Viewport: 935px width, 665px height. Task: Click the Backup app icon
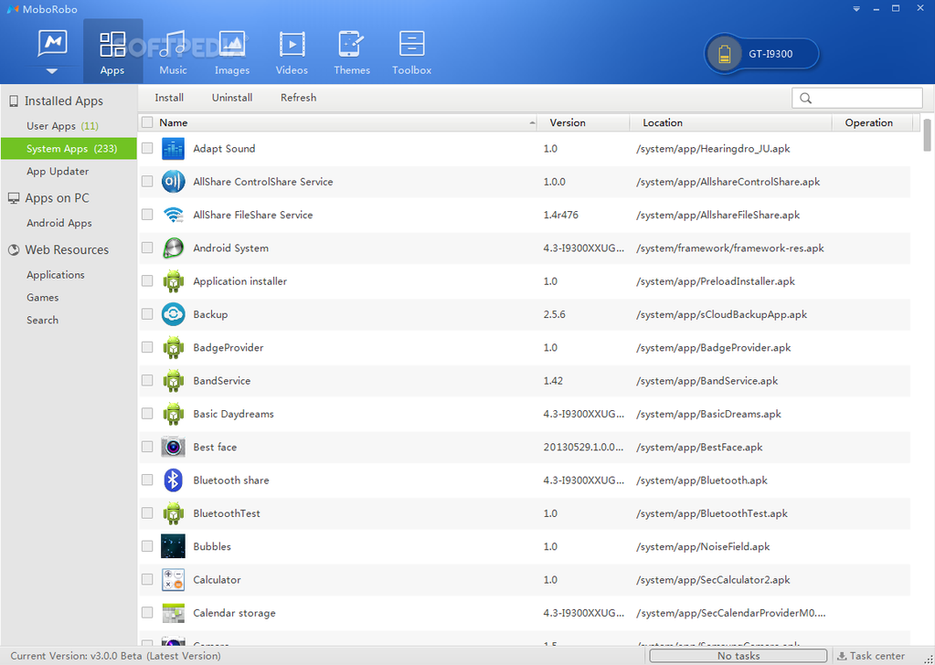point(173,314)
